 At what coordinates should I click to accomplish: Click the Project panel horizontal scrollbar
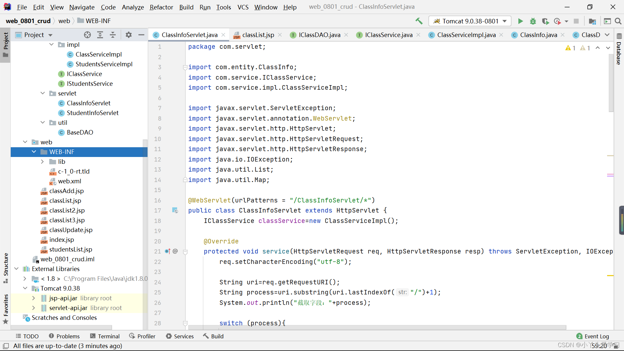[62, 327]
